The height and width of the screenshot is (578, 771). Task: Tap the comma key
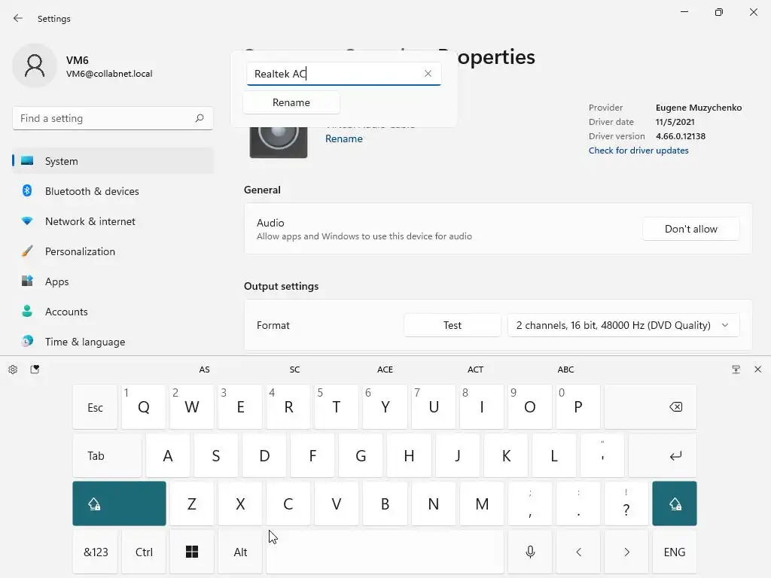click(x=529, y=503)
